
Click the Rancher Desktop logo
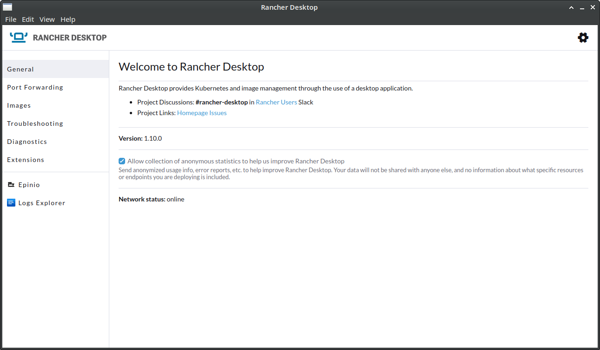[19, 37]
